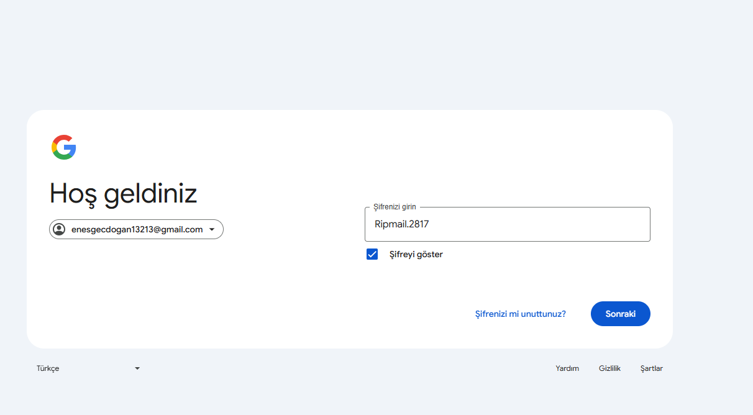Image resolution: width=753 pixels, height=415 pixels.
Task: Click the account avatar icon in email chip
Action: click(60, 229)
